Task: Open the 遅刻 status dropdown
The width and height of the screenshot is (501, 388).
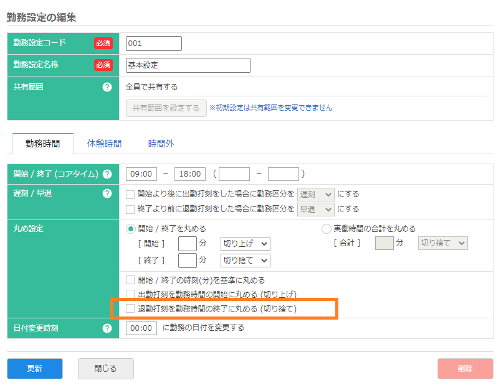Action: [x=315, y=194]
